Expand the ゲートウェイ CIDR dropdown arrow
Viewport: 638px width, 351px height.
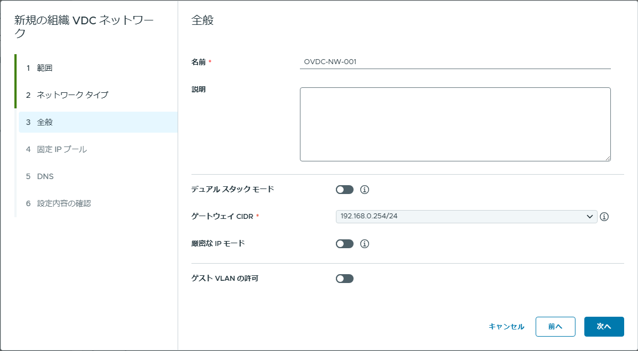(x=589, y=217)
